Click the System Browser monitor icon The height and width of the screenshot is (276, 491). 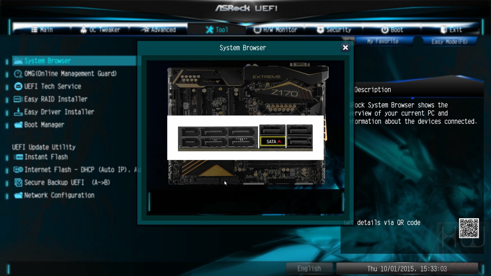click(x=18, y=61)
